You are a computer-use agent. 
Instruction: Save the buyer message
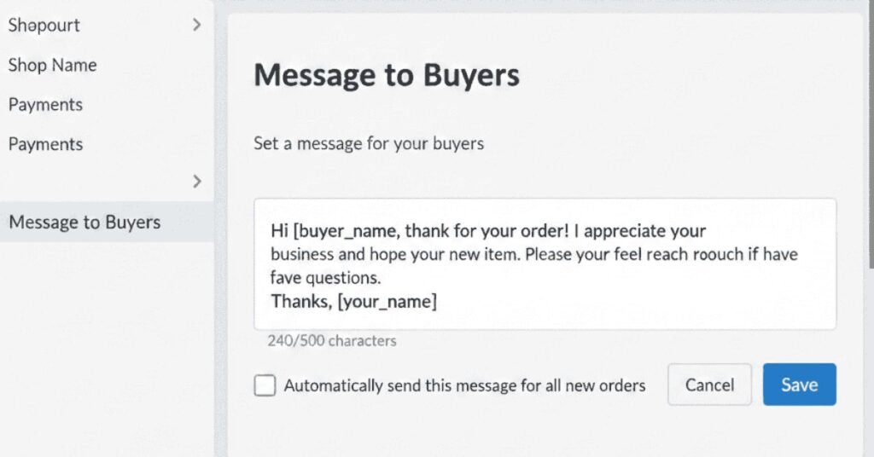(x=799, y=385)
